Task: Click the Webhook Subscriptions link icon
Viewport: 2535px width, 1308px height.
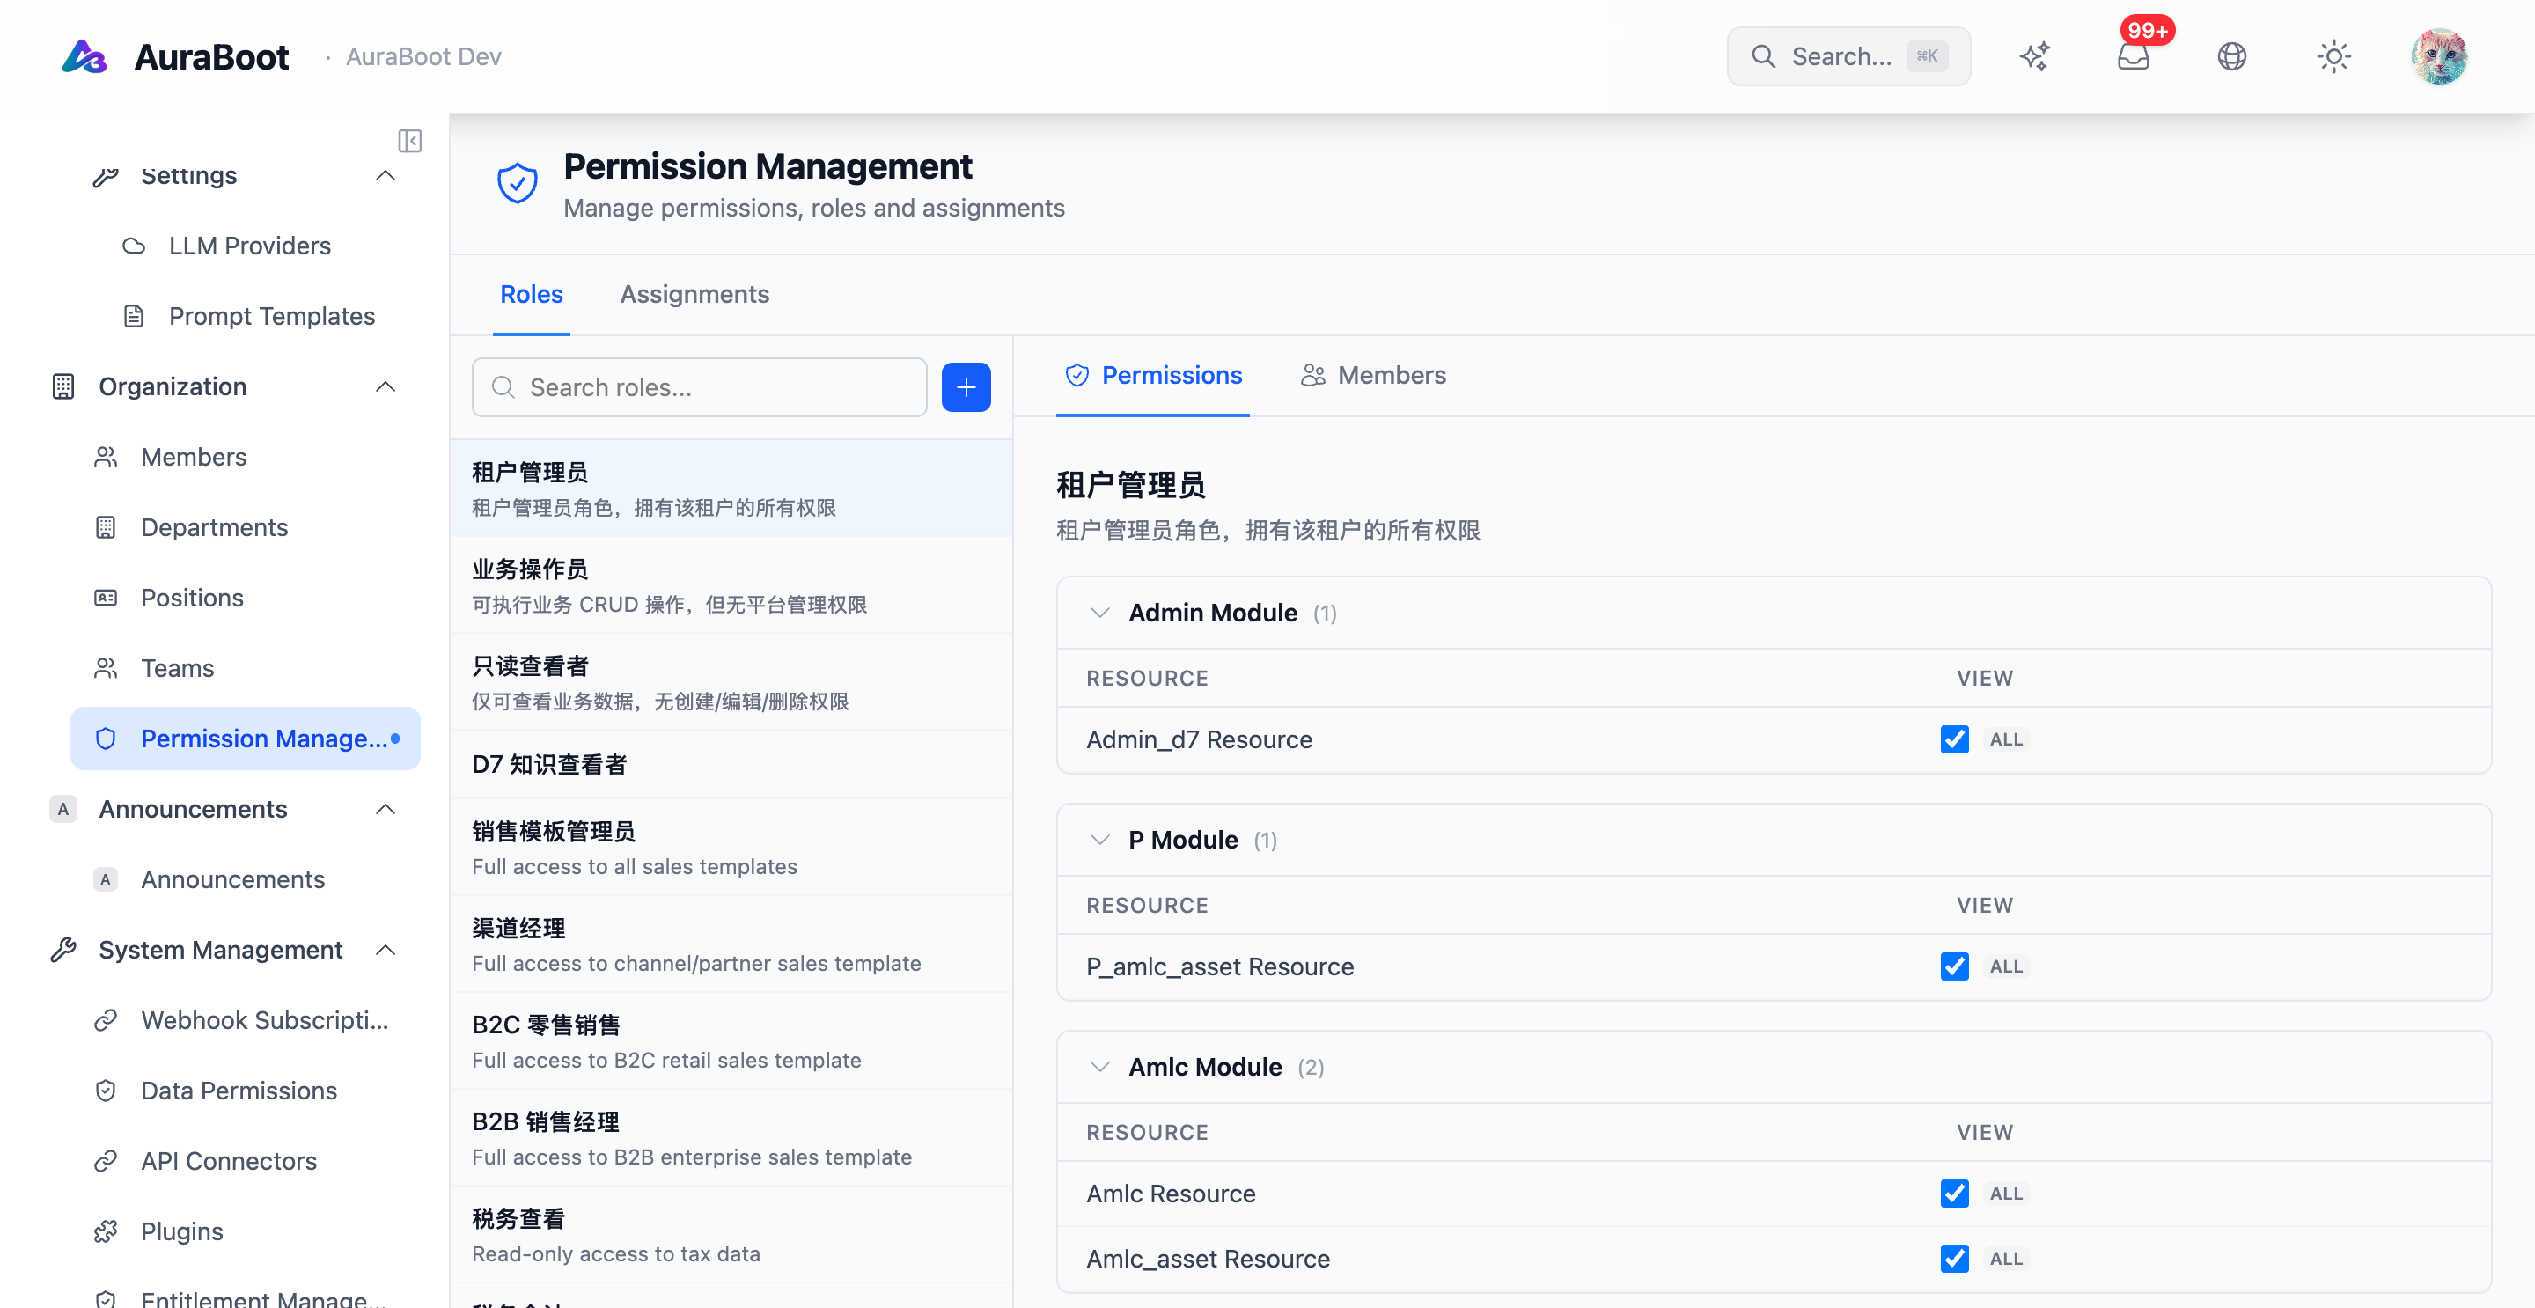Action: tap(106, 1021)
